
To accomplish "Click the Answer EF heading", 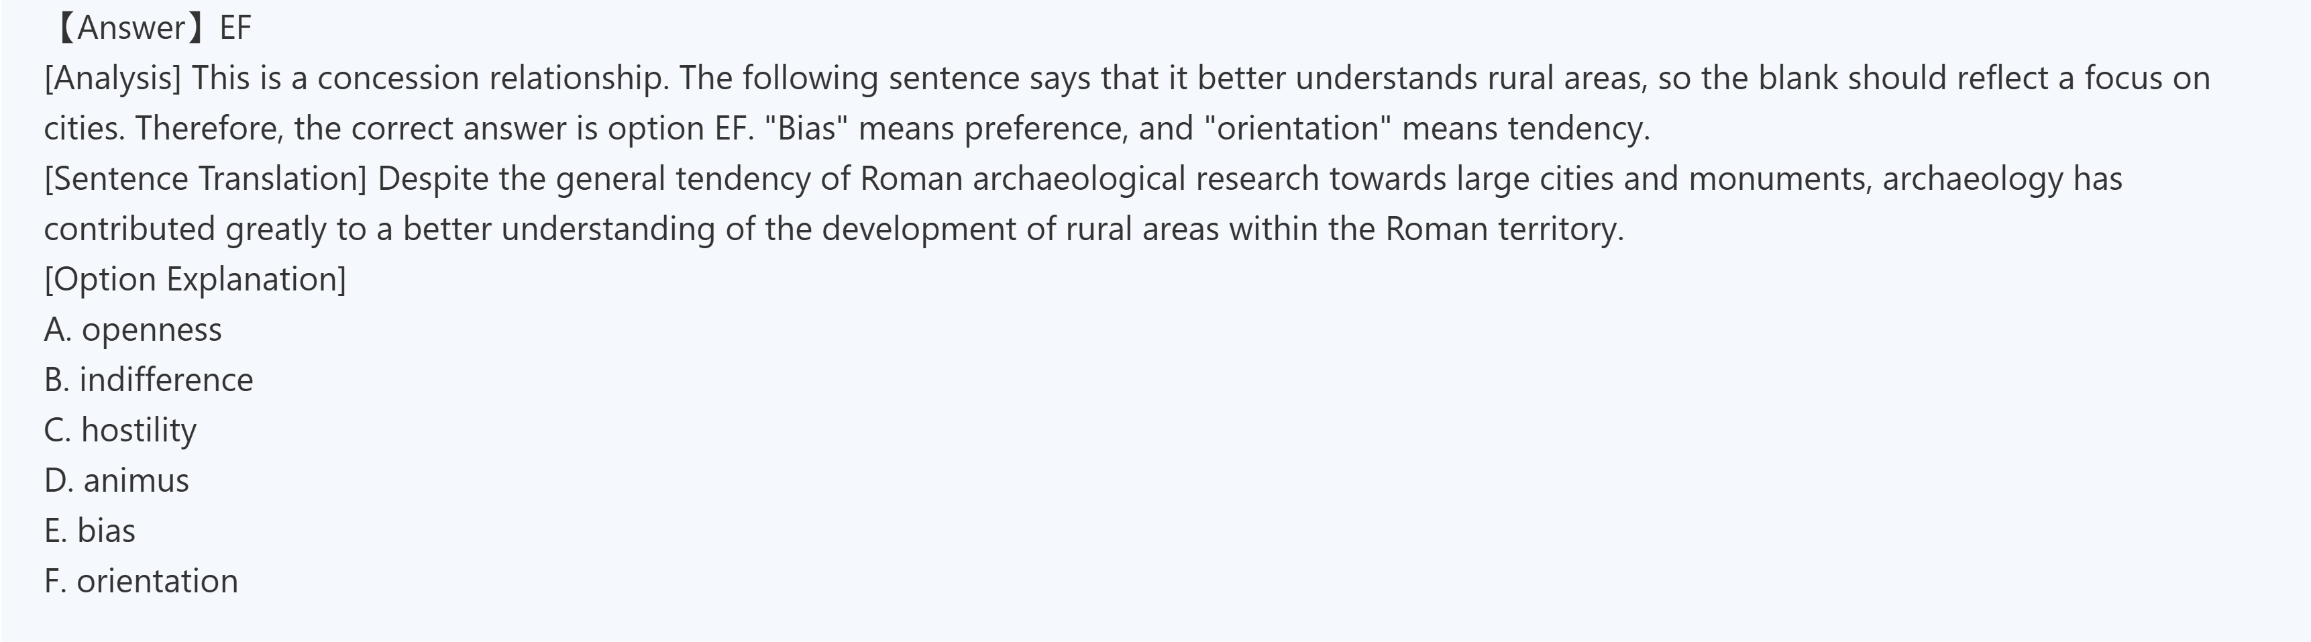I will tap(151, 28).
